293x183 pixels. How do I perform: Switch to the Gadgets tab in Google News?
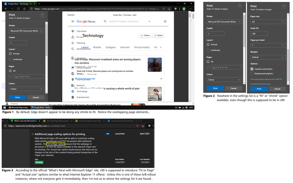(111, 48)
